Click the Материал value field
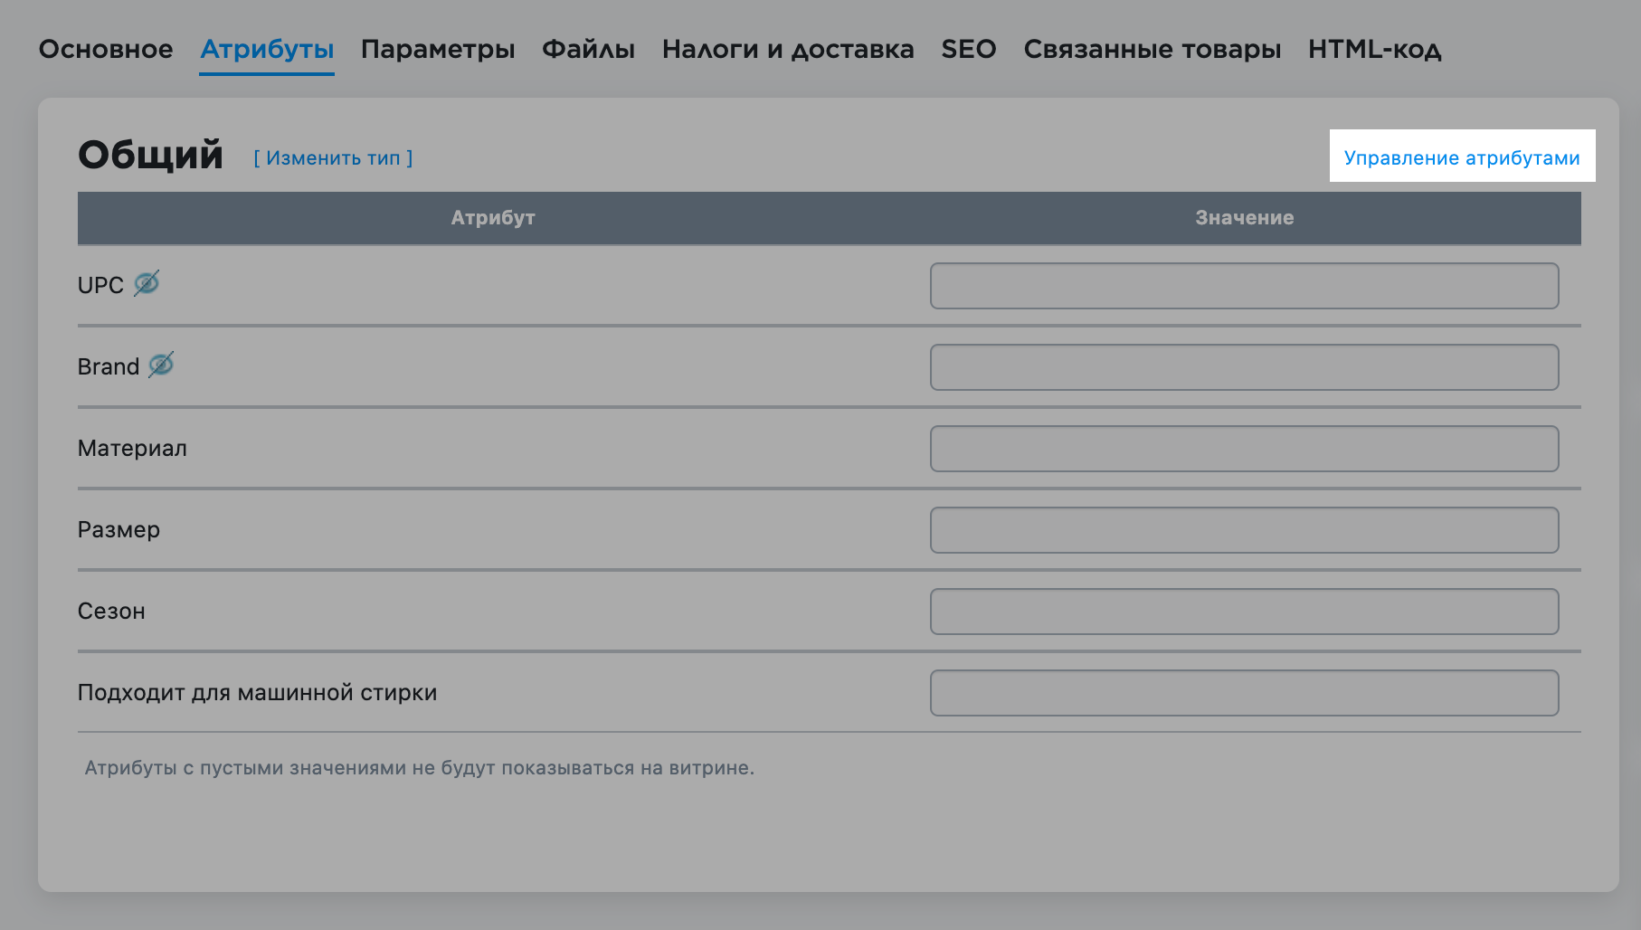The height and width of the screenshot is (930, 1641). (x=1244, y=449)
